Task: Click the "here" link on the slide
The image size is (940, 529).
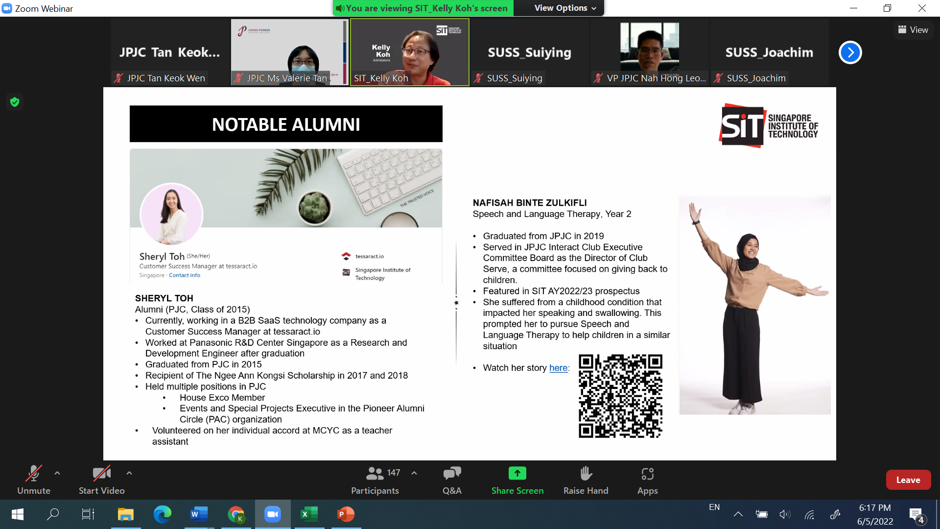Action: 558,368
